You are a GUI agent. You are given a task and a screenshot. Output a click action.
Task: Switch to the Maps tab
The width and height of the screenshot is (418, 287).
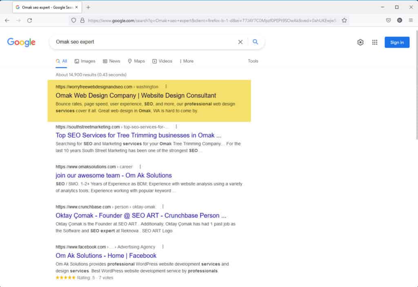point(136,61)
